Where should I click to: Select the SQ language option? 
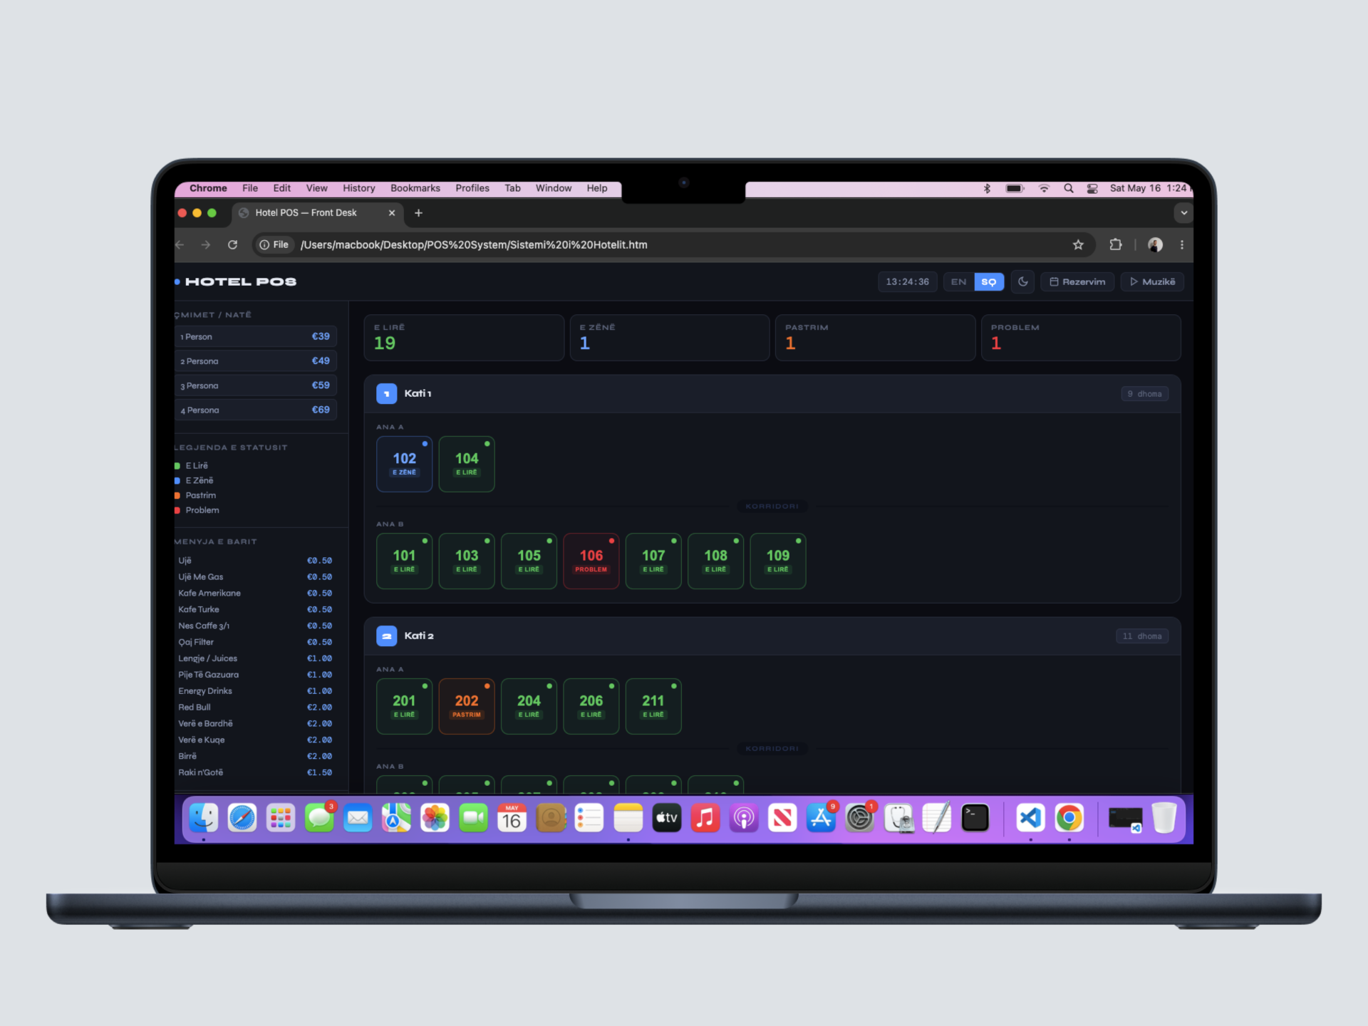[x=989, y=282]
